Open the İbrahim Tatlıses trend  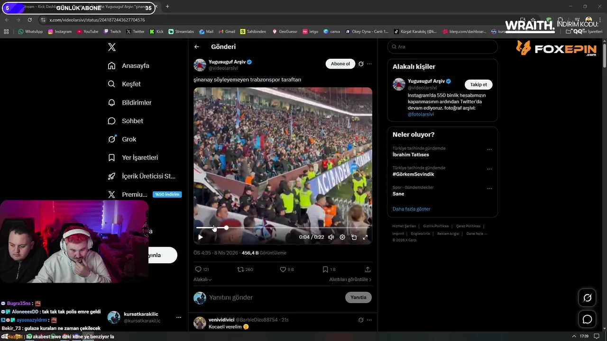point(411,155)
